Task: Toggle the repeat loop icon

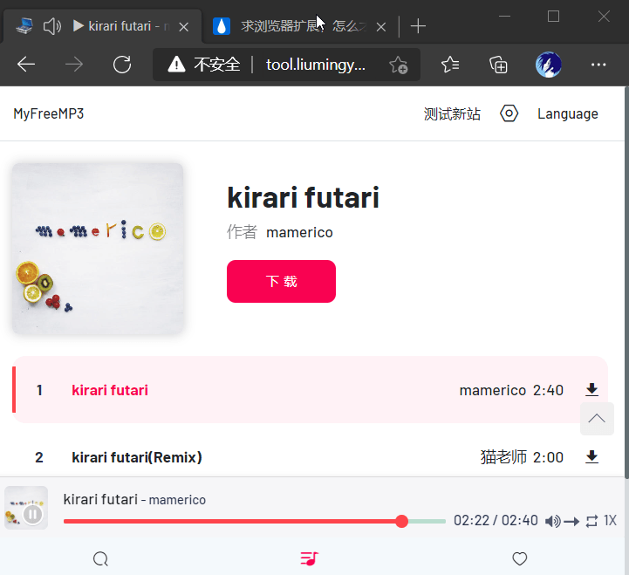Action: pyautogui.click(x=591, y=521)
